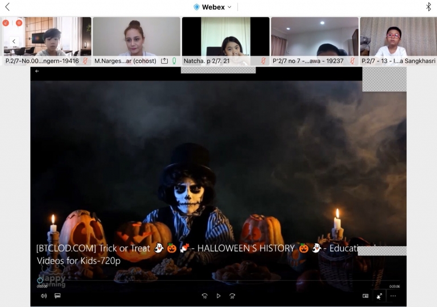Click the name label 'Natcha. p 2/7. 21'
Image resolution: width=437 pixels, height=307 pixels.
(x=207, y=61)
